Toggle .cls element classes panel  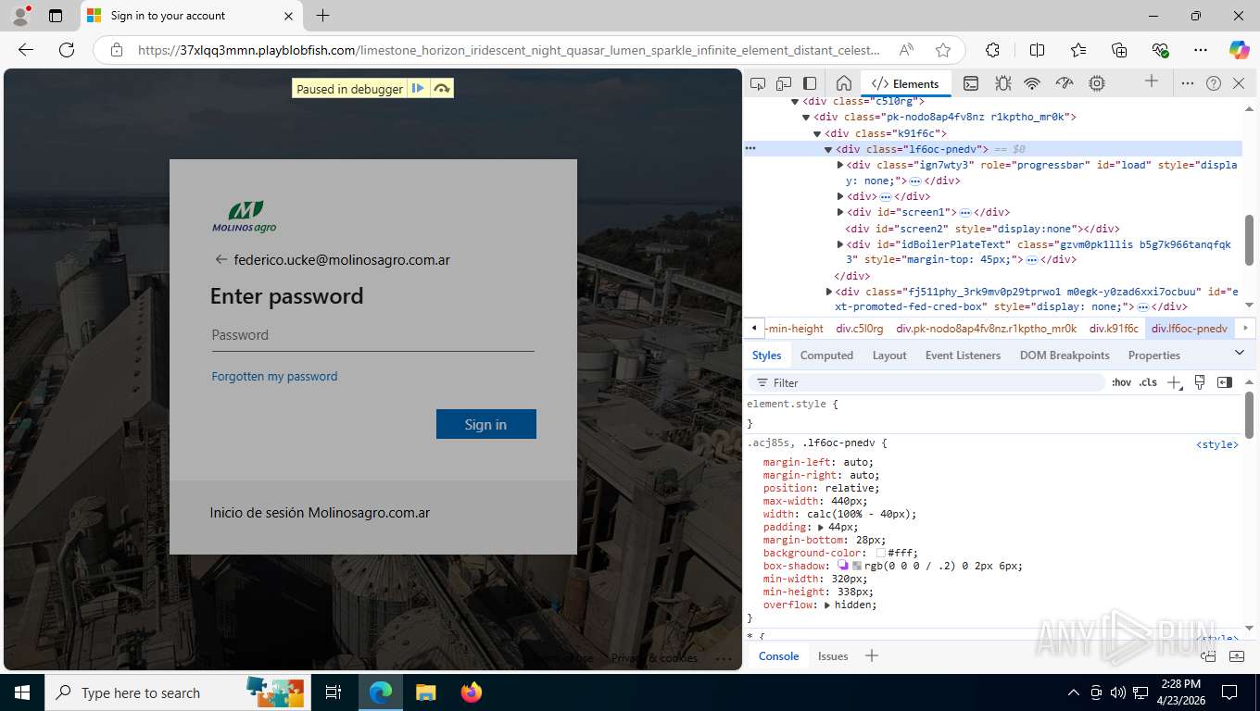click(x=1148, y=382)
